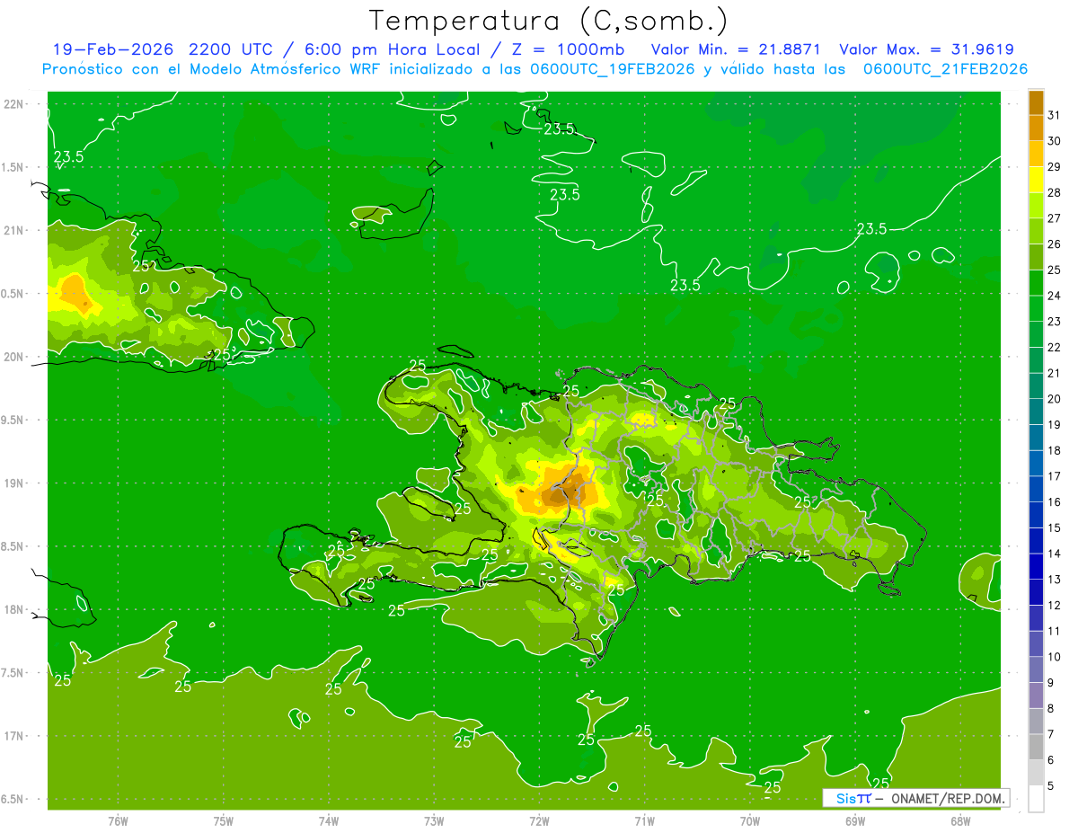Image resolution: width=1078 pixels, height=833 pixels.
Task: Click the color scale label "26"
Action: (1054, 244)
